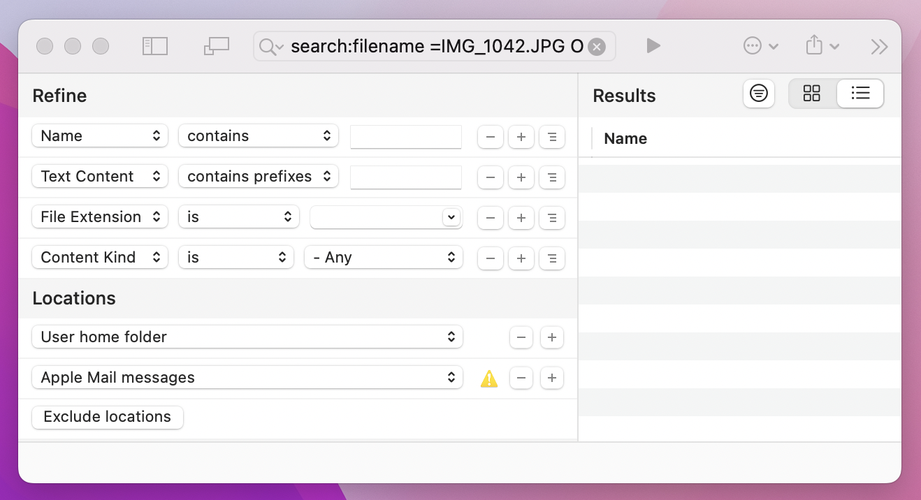Run the search with the play button
Image resolution: width=921 pixels, height=500 pixels.
[653, 45]
